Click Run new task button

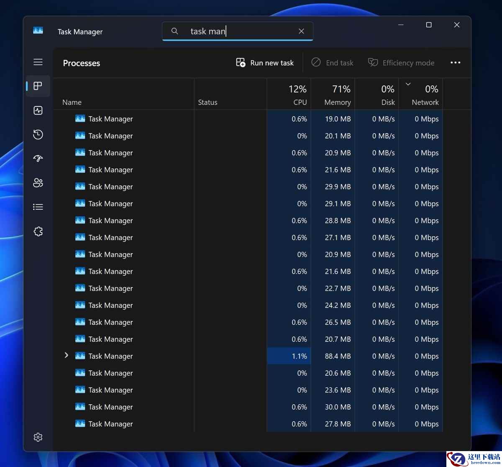[265, 63]
